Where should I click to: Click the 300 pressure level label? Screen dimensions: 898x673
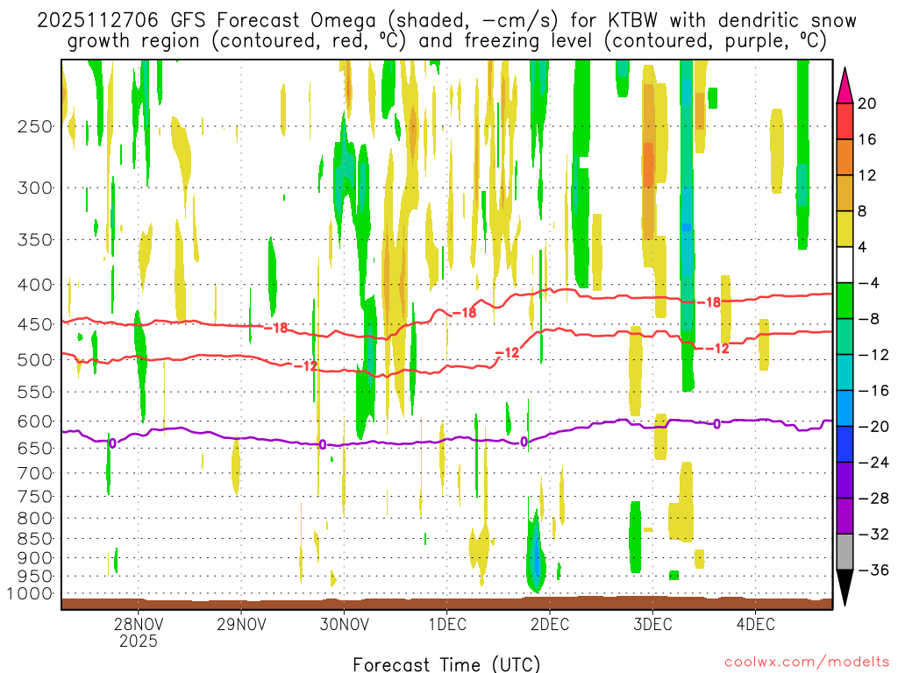pos(35,188)
